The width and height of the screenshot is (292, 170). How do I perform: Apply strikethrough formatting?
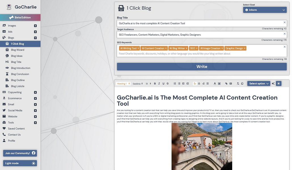168,84
